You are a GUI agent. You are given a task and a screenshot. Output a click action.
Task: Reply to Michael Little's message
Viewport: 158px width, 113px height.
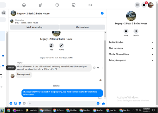coord(98,68)
